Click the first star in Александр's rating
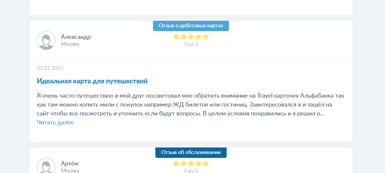The image size is (385, 173). pyautogui.click(x=176, y=37)
